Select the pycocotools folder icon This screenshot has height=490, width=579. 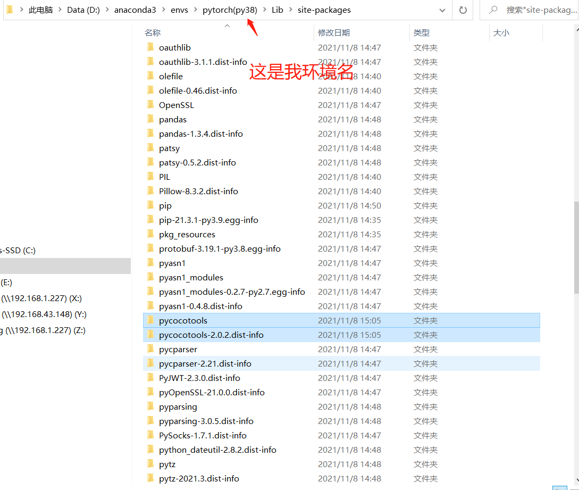click(x=150, y=320)
